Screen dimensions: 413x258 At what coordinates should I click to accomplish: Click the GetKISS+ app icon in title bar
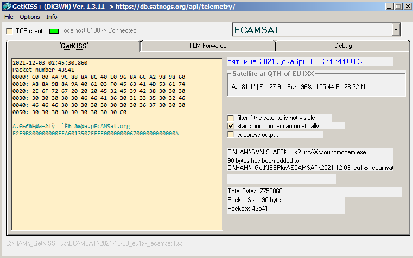tap(6, 6)
